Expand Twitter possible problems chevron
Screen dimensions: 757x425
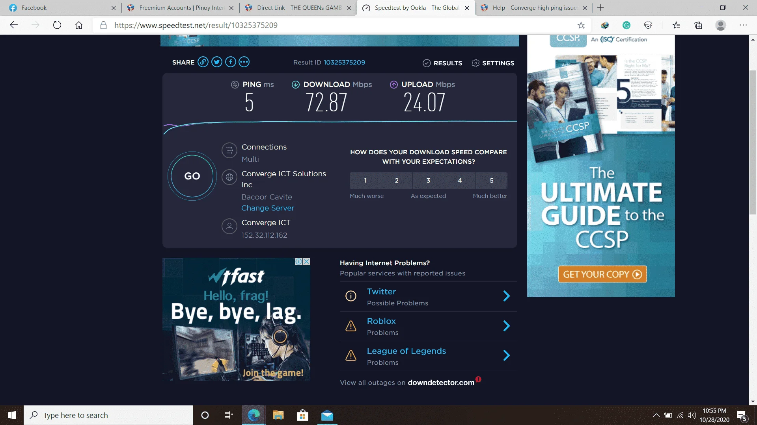coord(507,296)
